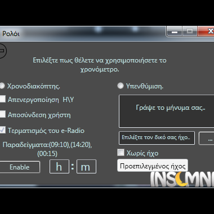Image resolution: width=214 pixels, height=214 pixels.
Task: Check the Απενεργοποίηση Η\Υ checkbox
Action: click(2, 99)
